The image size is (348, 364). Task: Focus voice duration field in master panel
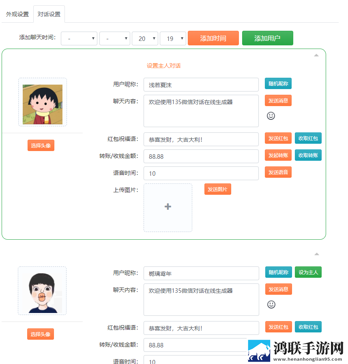tap(201, 173)
